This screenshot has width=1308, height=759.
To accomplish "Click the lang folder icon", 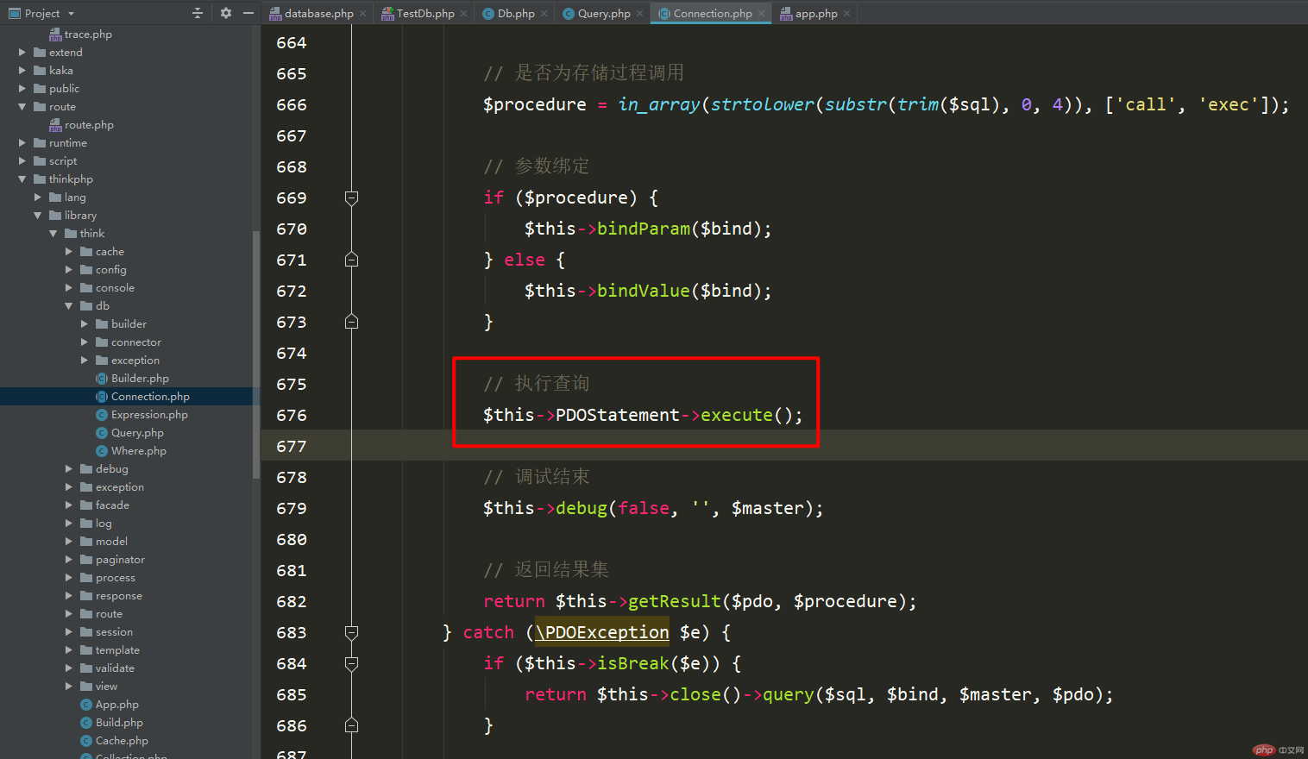I will tap(55, 198).
